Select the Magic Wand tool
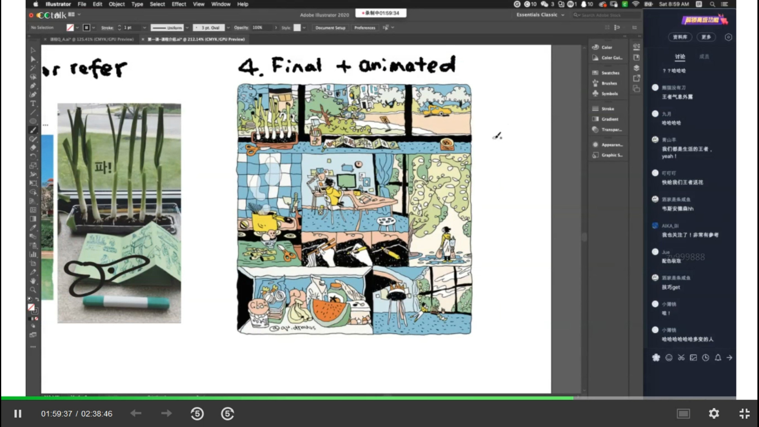This screenshot has height=427, width=759. click(33, 68)
